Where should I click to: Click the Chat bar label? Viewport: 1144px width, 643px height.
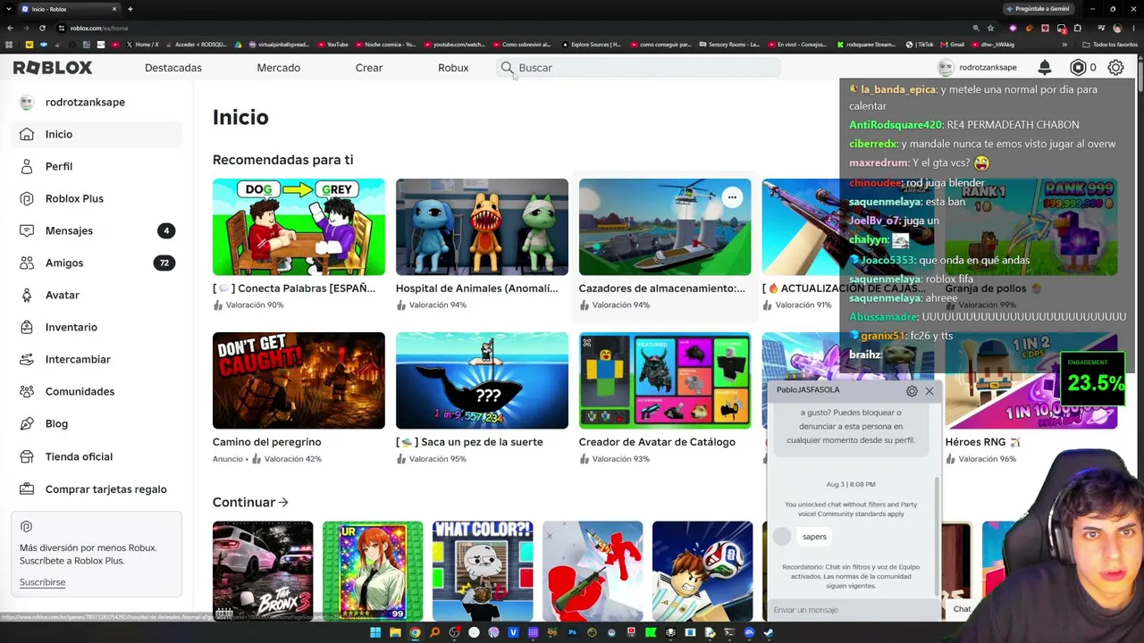tap(962, 609)
